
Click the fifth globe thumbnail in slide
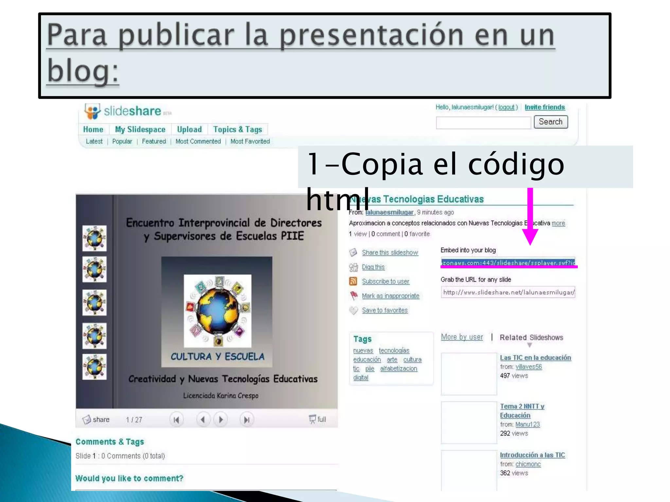[x=95, y=367]
